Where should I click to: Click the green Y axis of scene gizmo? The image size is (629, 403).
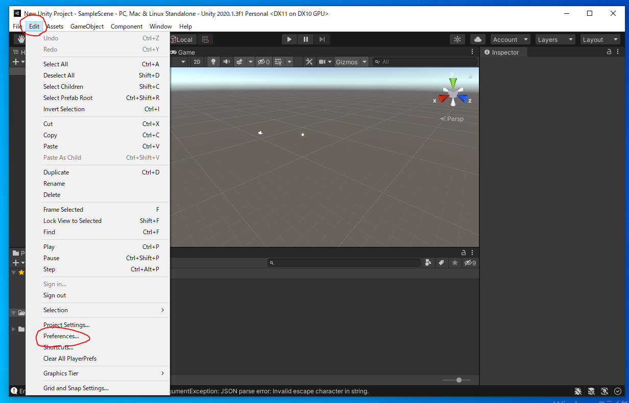coord(453,82)
